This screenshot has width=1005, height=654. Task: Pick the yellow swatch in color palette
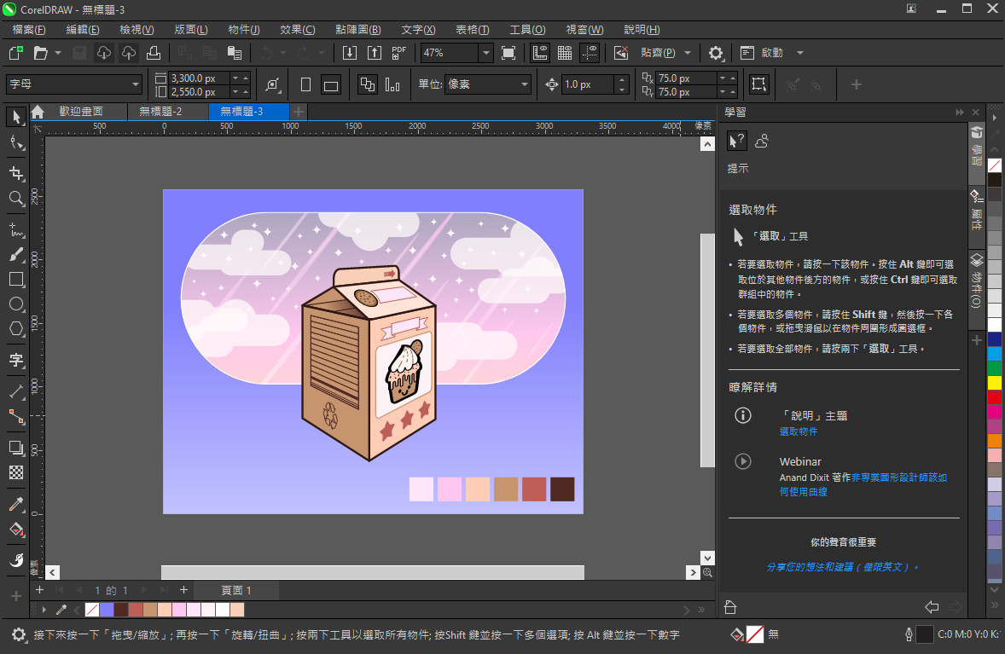995,382
